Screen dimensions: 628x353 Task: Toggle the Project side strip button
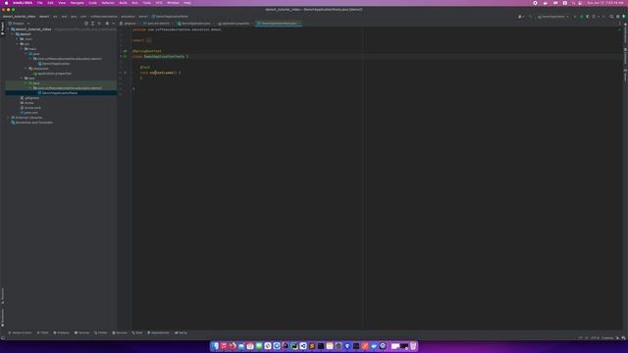click(x=2, y=28)
